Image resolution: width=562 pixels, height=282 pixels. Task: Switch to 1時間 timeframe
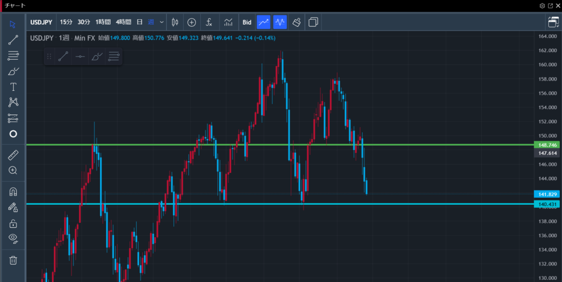(x=103, y=22)
